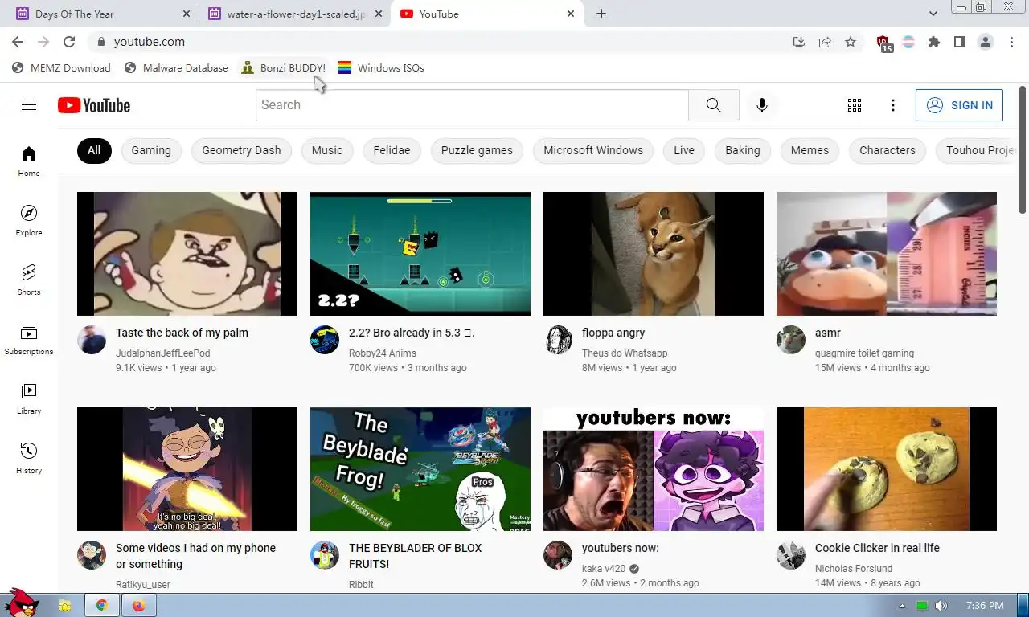Click Firefox icon in the taskbar

coord(138,606)
